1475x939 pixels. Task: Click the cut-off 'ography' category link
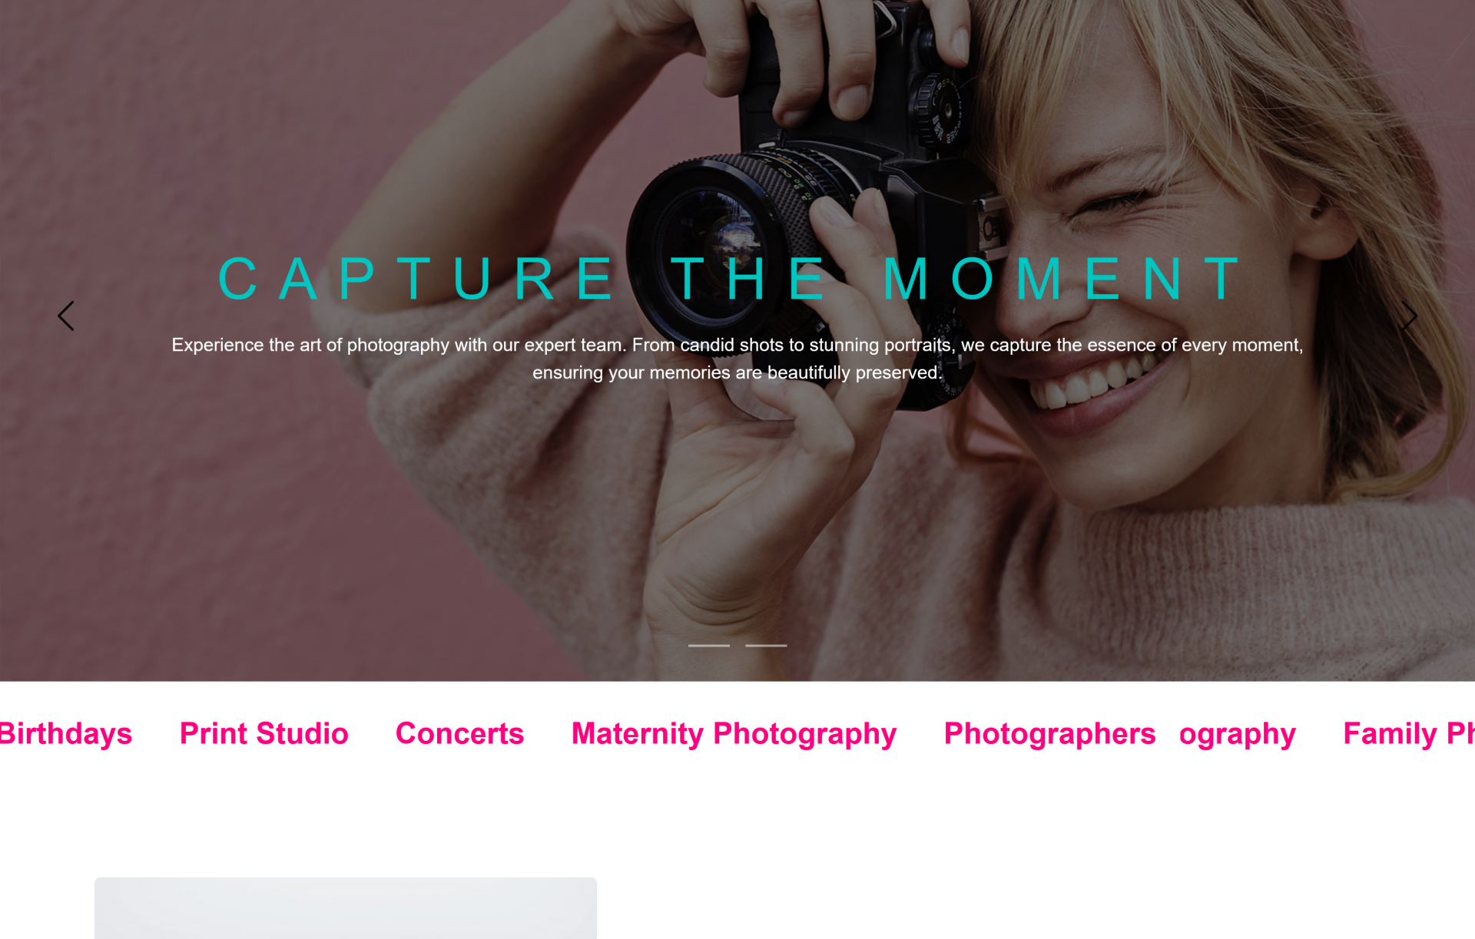pos(1238,733)
